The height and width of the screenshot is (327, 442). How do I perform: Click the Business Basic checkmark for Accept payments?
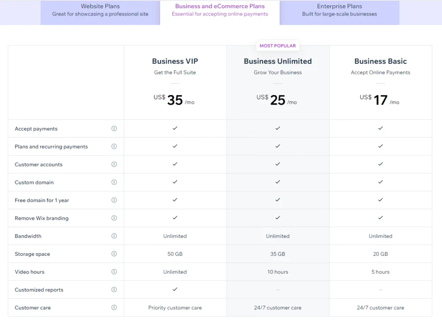pos(380,128)
